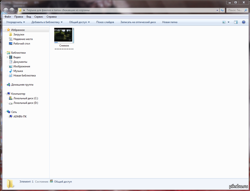This screenshot has width=250, height=191.
Task: Click the Homegroup icon
Action: pos(8,84)
